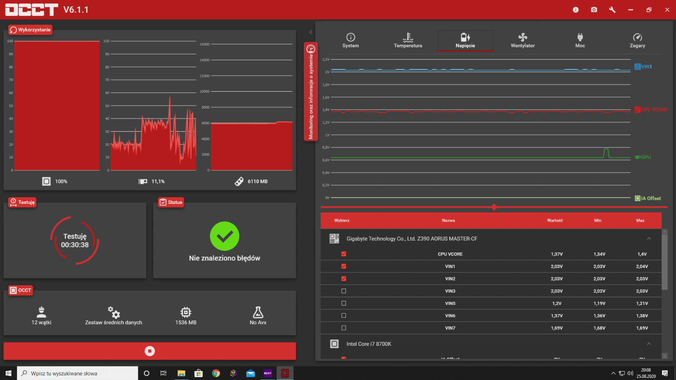This screenshot has height=380, width=676.
Task: Click the OCCT taskbar icon
Action: 285,373
